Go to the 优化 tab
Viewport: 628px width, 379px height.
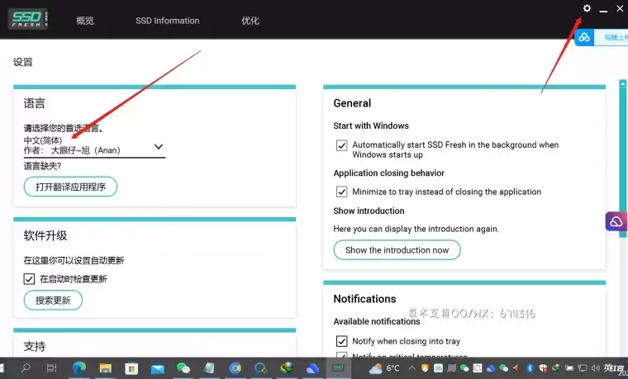[x=250, y=21]
